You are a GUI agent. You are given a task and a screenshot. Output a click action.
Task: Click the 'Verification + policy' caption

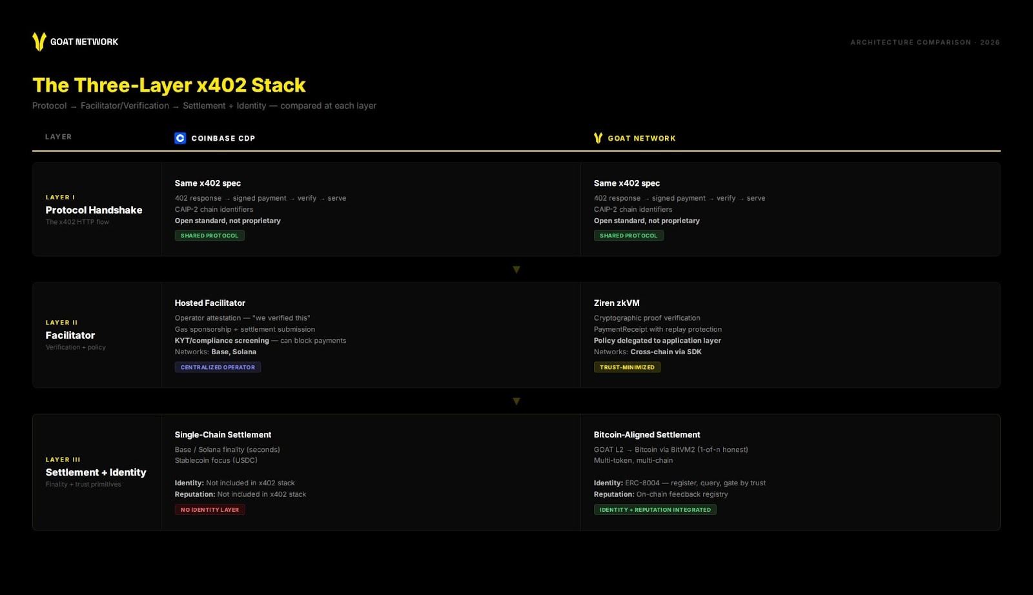tap(76, 347)
